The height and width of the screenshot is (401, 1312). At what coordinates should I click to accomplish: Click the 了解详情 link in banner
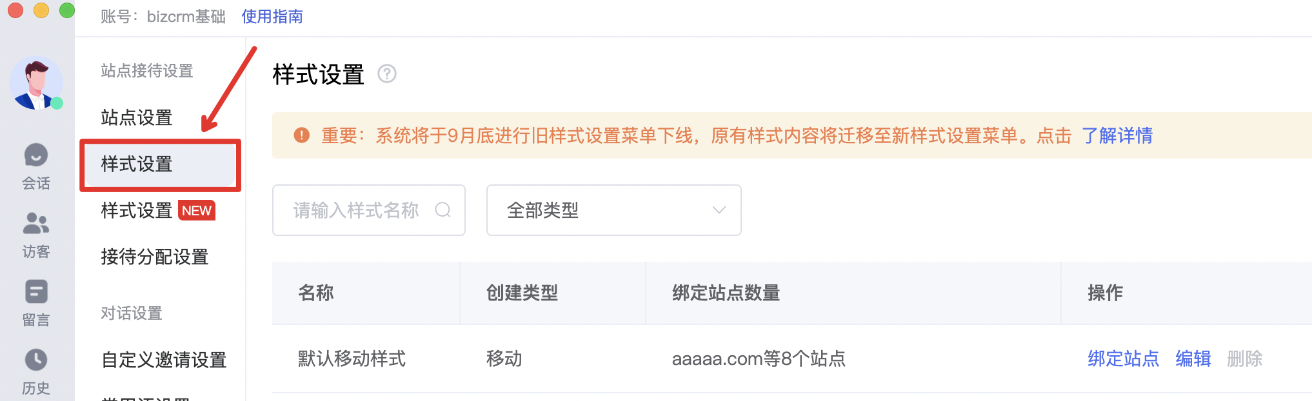pyautogui.click(x=1117, y=135)
